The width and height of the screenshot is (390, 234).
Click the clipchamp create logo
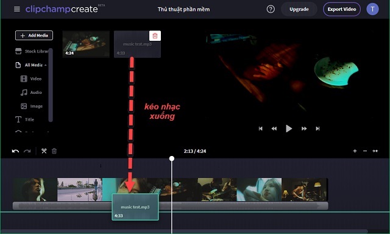(x=65, y=9)
